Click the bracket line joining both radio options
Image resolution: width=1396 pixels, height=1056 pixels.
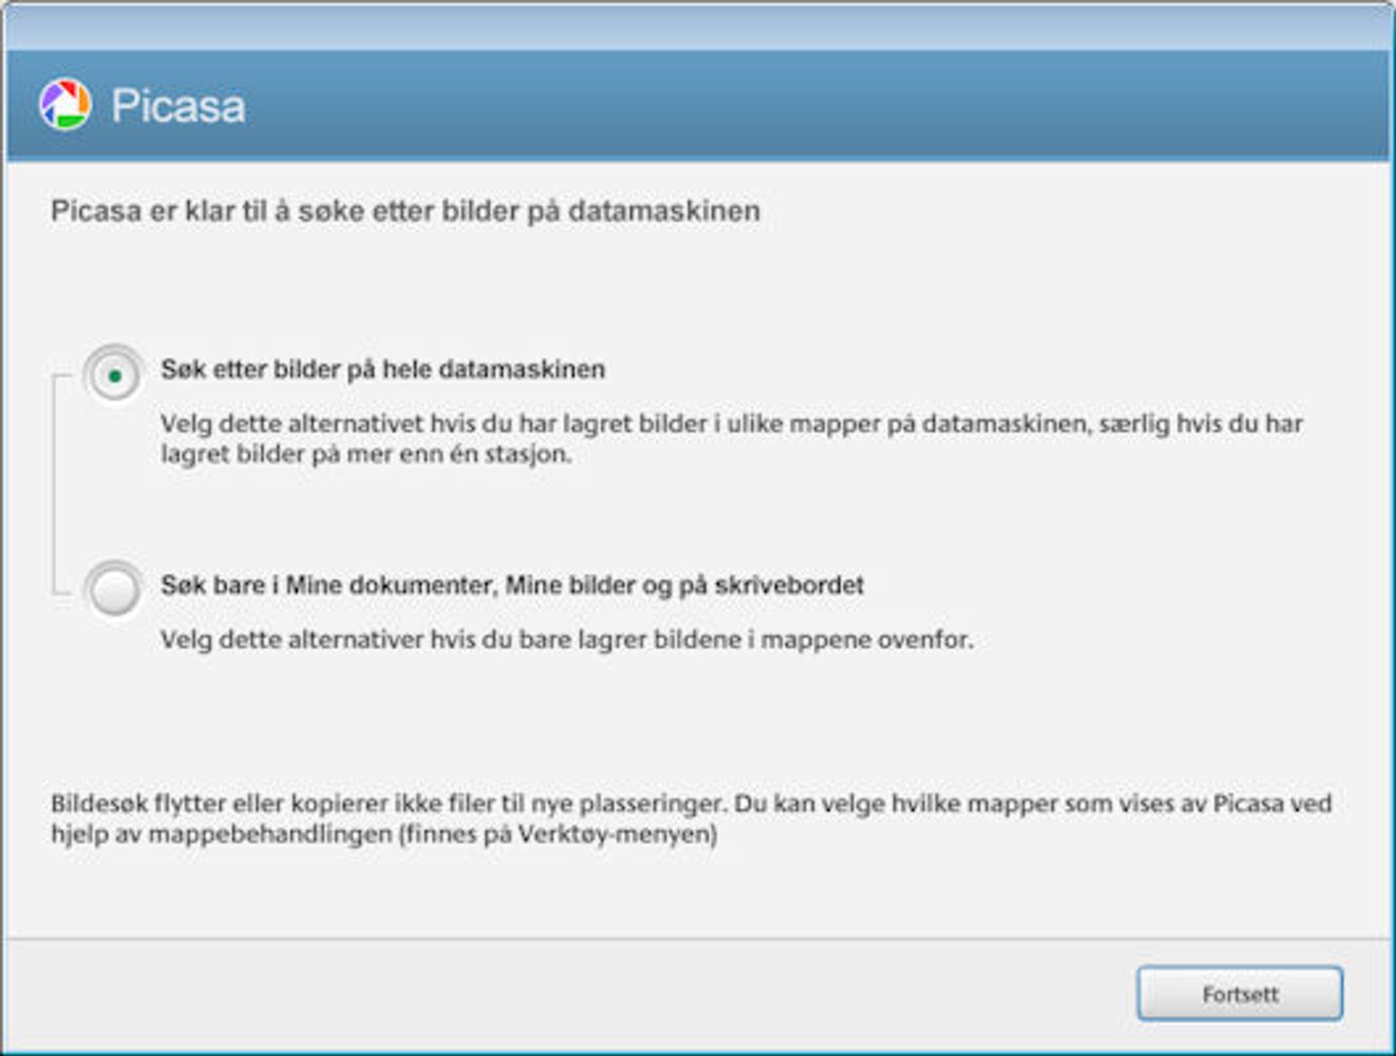coord(54,485)
